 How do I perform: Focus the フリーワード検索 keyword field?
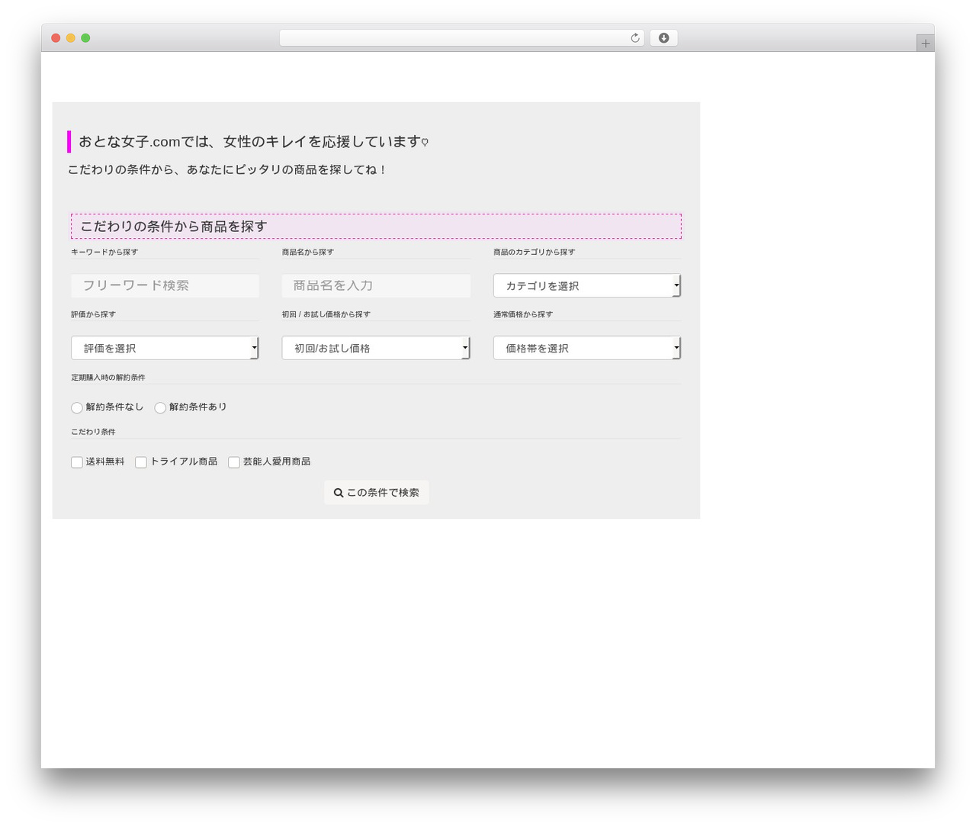(165, 285)
